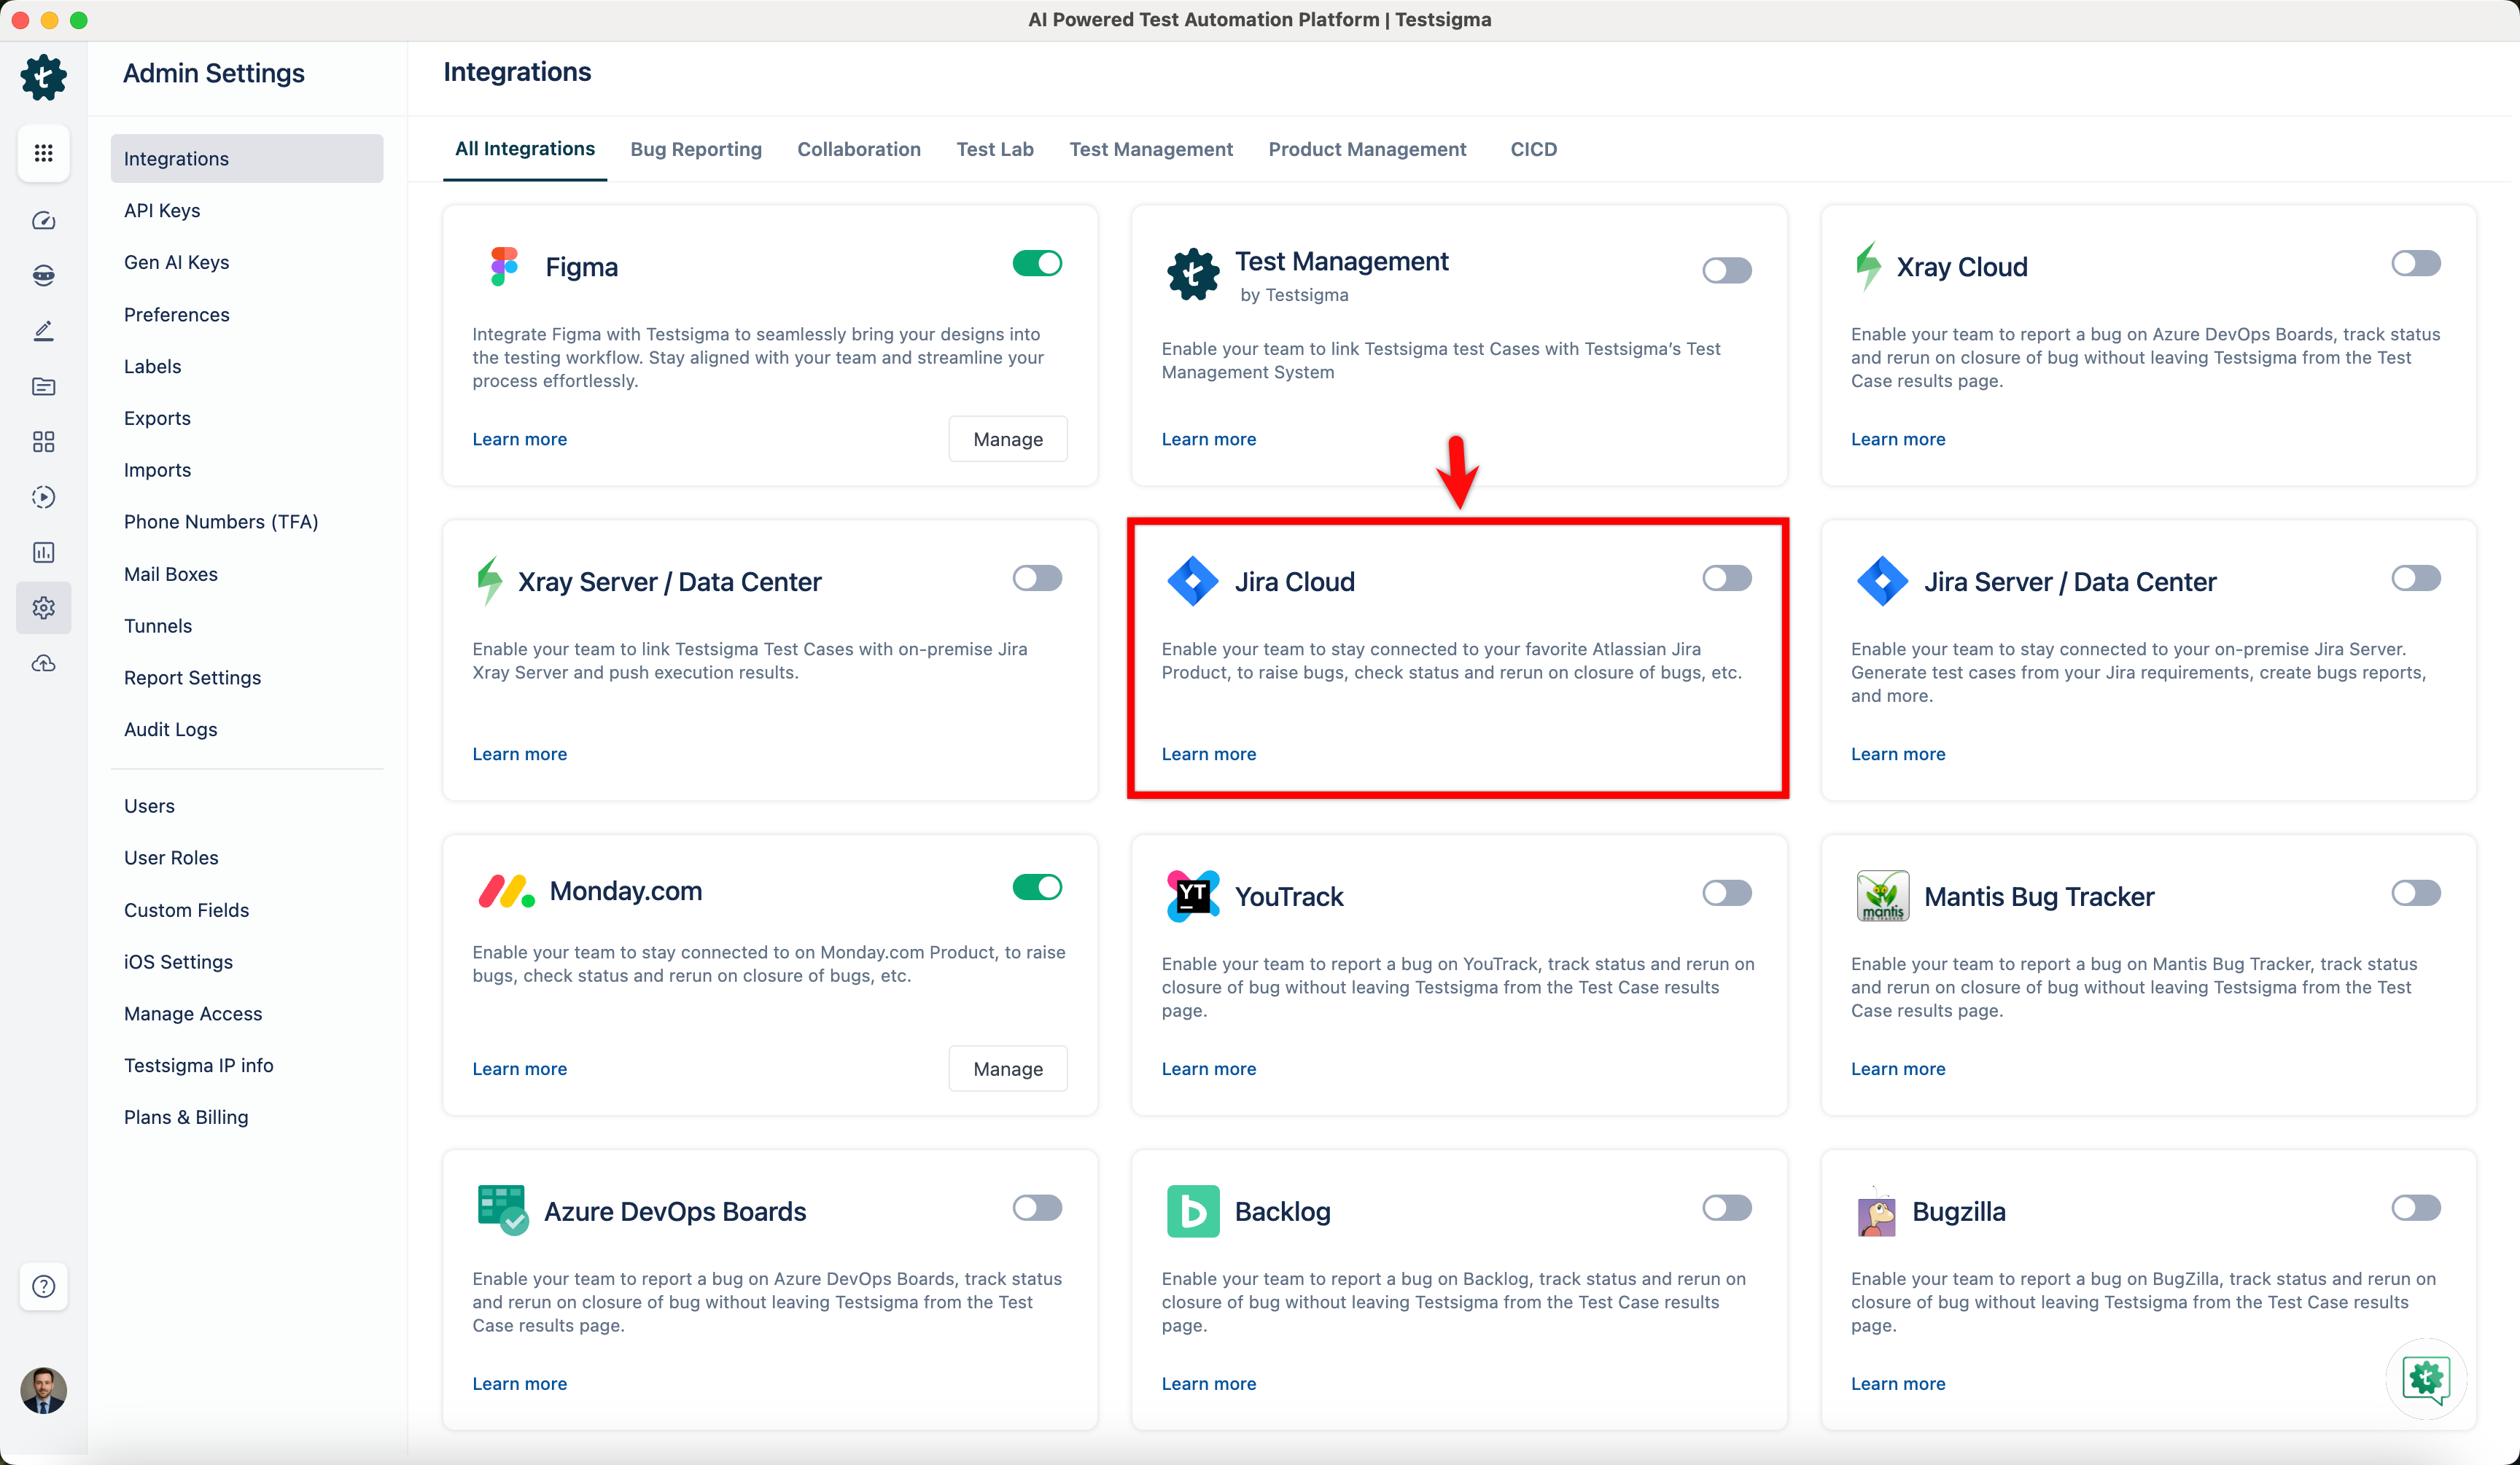Switch to the Bug Reporting tab
This screenshot has height=1465, width=2520.
(696, 149)
